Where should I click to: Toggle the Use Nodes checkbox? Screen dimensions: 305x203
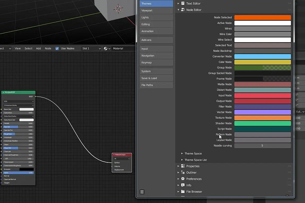coord(57,49)
